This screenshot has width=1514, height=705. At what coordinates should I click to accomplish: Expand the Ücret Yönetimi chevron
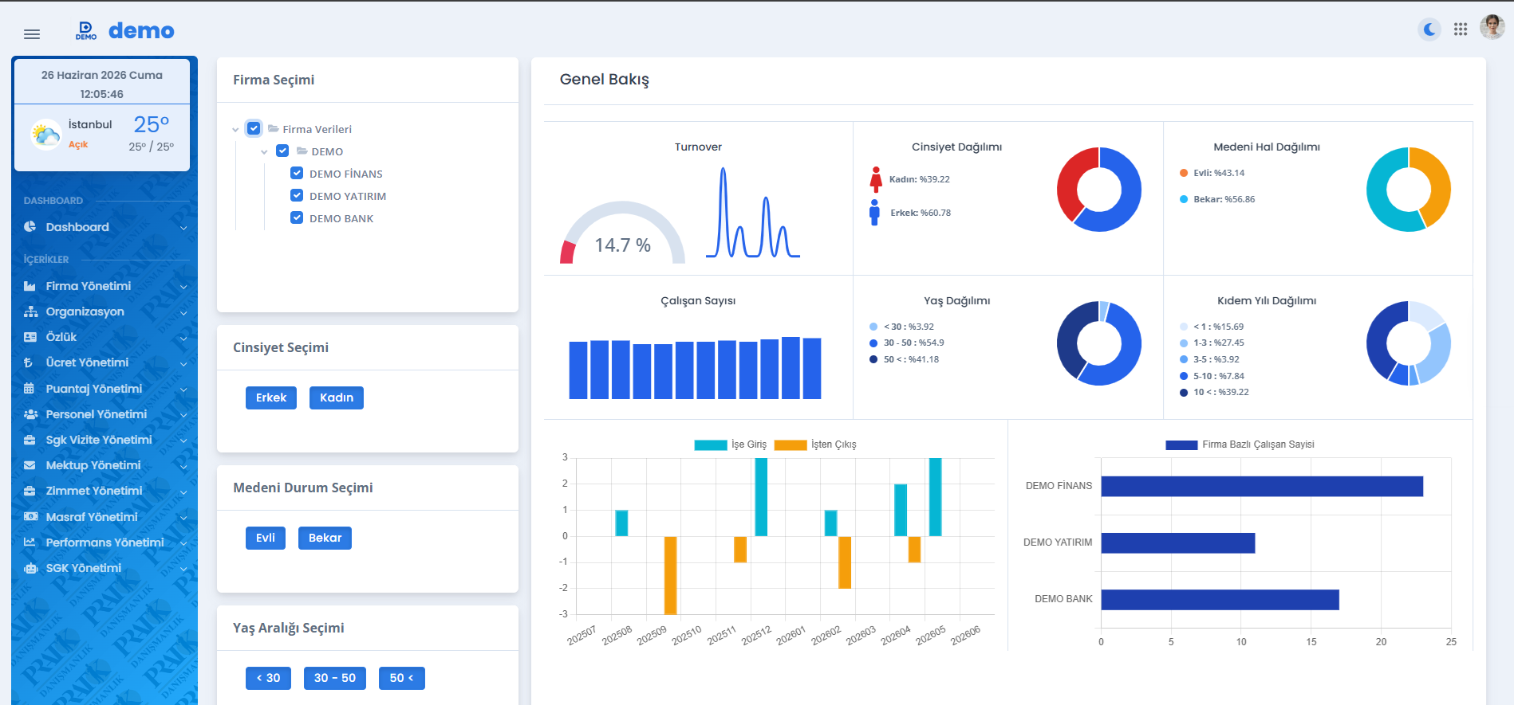tap(183, 363)
